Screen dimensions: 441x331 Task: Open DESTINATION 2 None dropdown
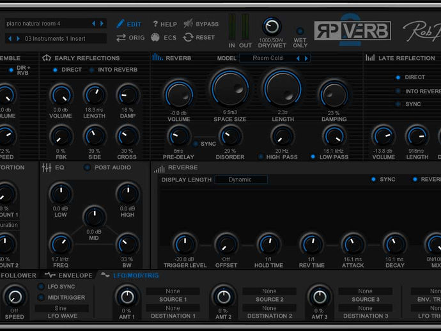point(269,308)
